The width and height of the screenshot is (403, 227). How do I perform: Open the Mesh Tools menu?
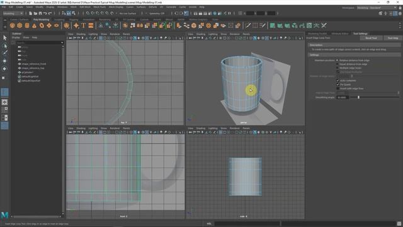click(99, 7)
